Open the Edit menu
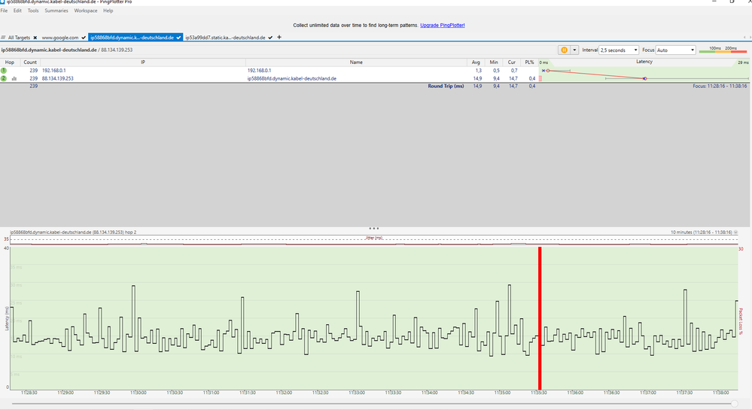Viewport: 752px width, 410px height. pyautogui.click(x=17, y=11)
